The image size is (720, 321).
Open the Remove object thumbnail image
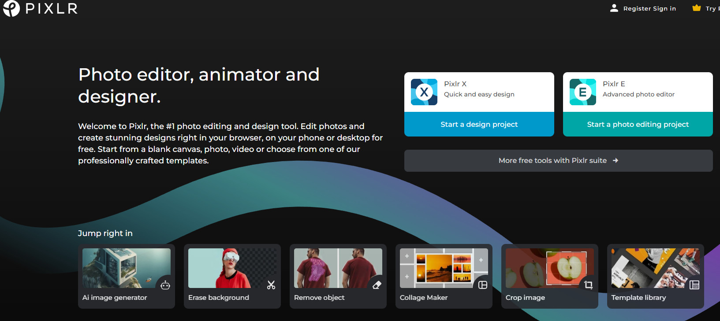click(338, 268)
